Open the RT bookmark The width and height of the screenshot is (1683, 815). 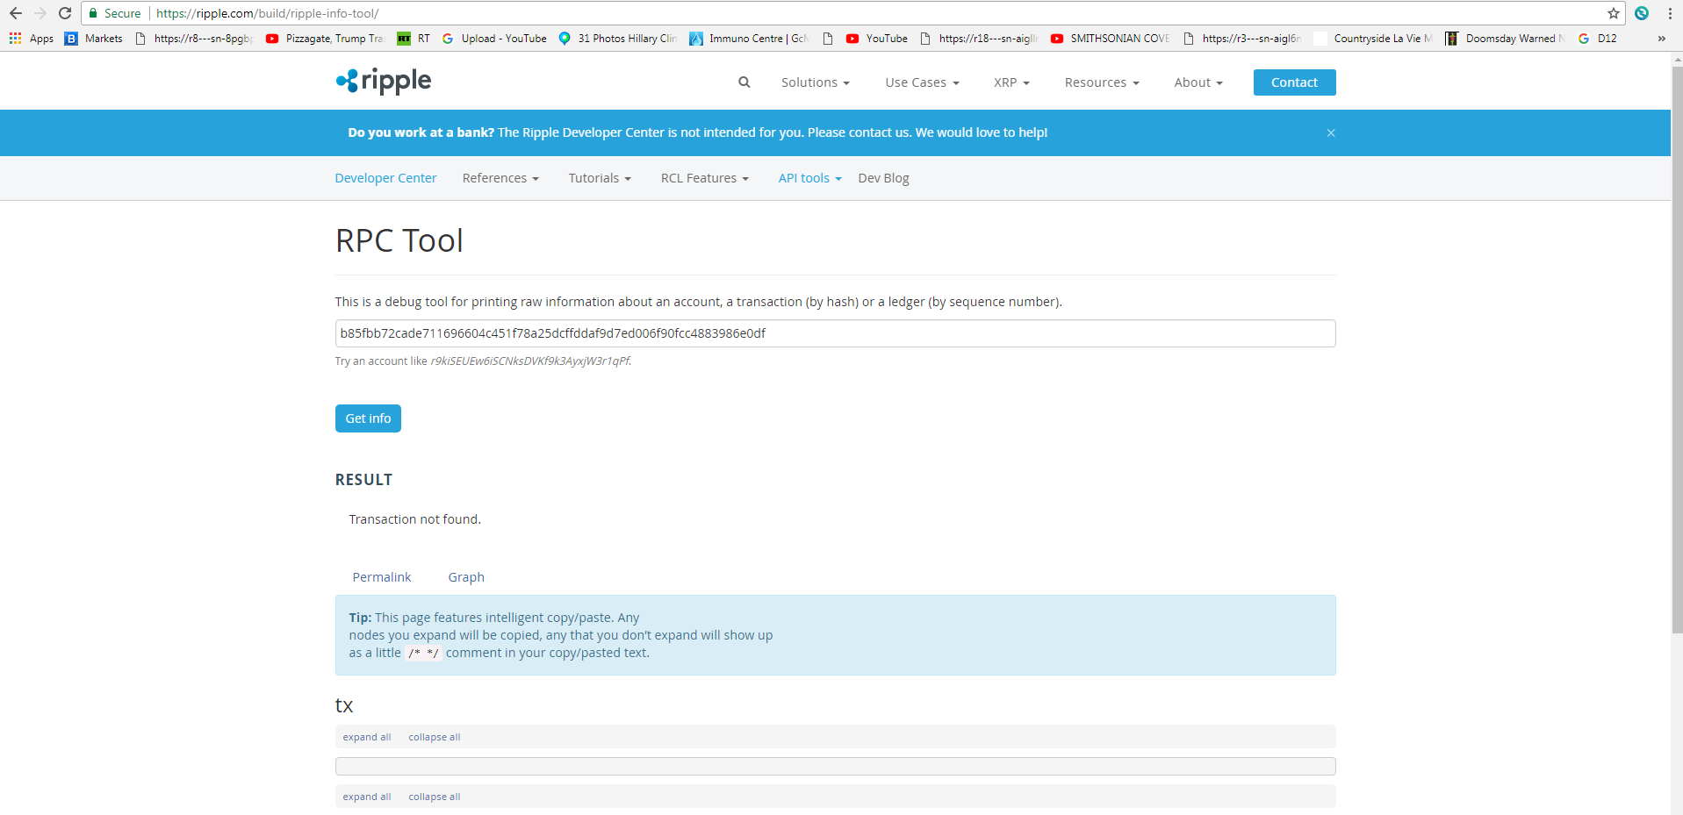[x=414, y=39]
